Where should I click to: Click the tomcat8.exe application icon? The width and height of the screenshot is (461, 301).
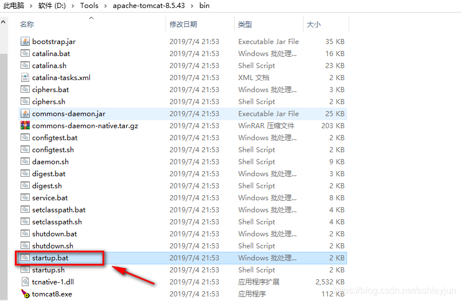tap(25, 294)
